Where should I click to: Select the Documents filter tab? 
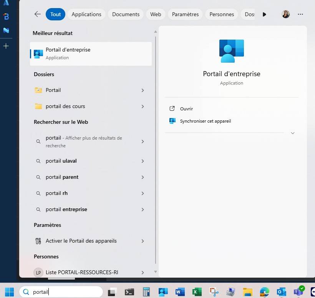126,14
